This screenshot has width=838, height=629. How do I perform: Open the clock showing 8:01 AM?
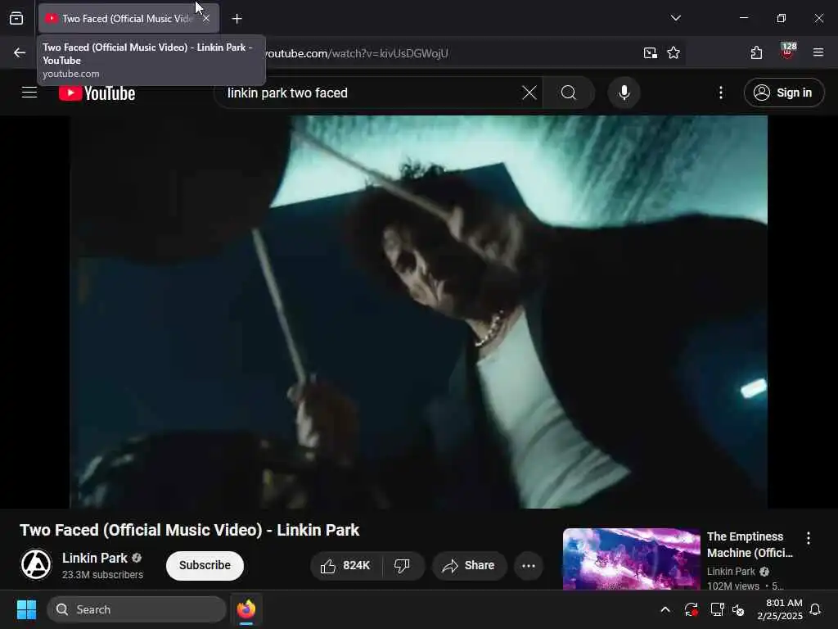780,609
